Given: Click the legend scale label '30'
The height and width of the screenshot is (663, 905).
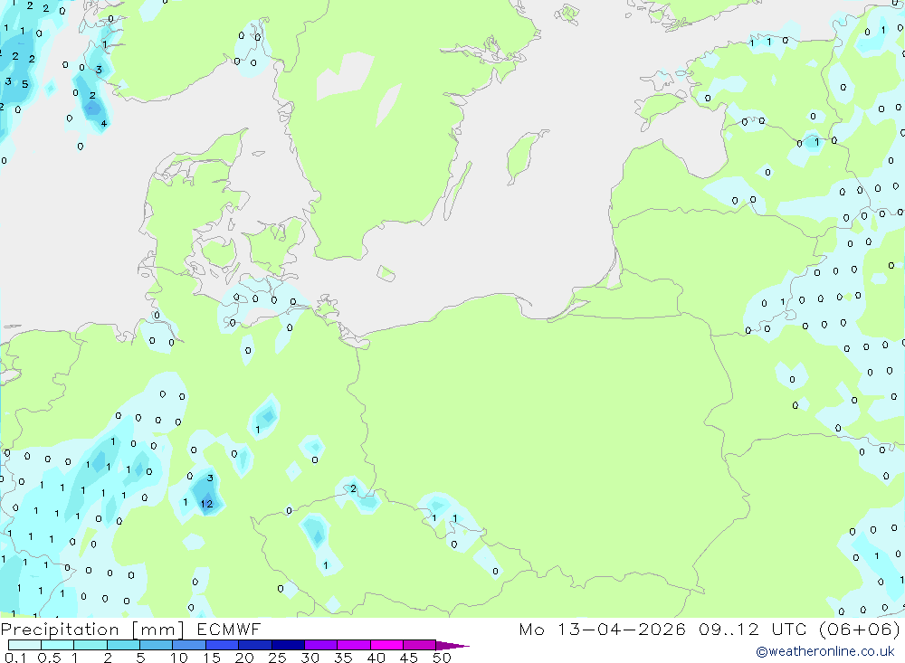Looking at the screenshot, I should point(310,658).
